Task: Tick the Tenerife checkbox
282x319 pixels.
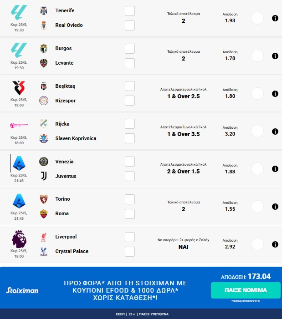Action: (130, 10)
